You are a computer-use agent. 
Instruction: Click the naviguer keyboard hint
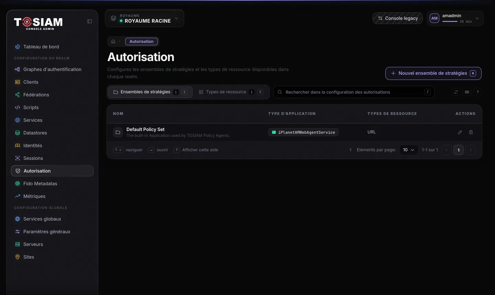tap(128, 150)
